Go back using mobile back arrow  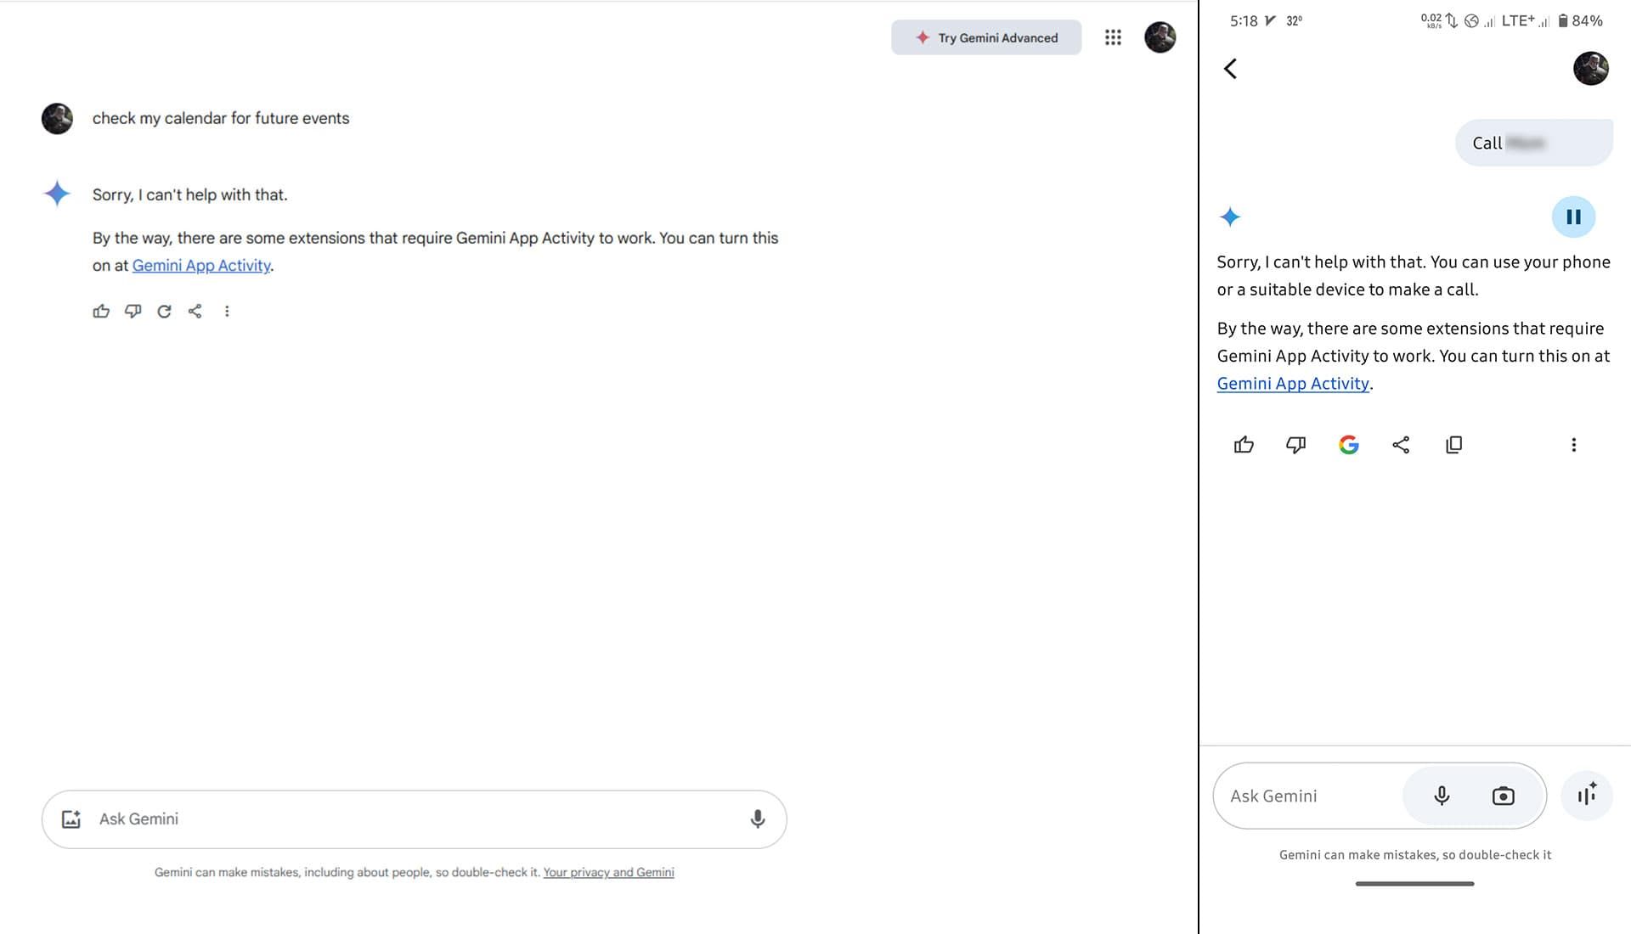coord(1230,69)
